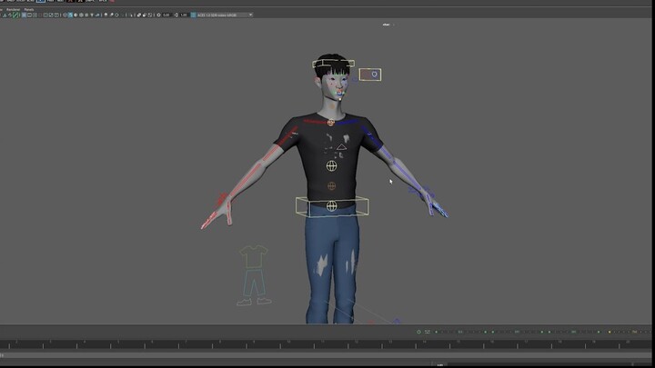Toggle smooth shading in the panel toolbar

[70, 15]
